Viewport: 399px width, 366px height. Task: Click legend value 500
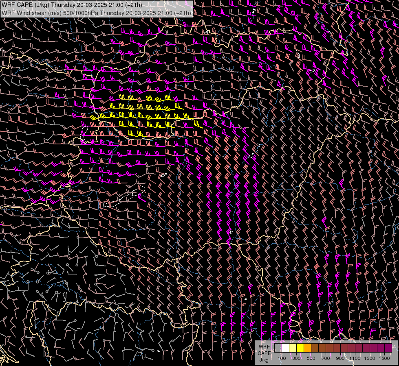click(311, 358)
